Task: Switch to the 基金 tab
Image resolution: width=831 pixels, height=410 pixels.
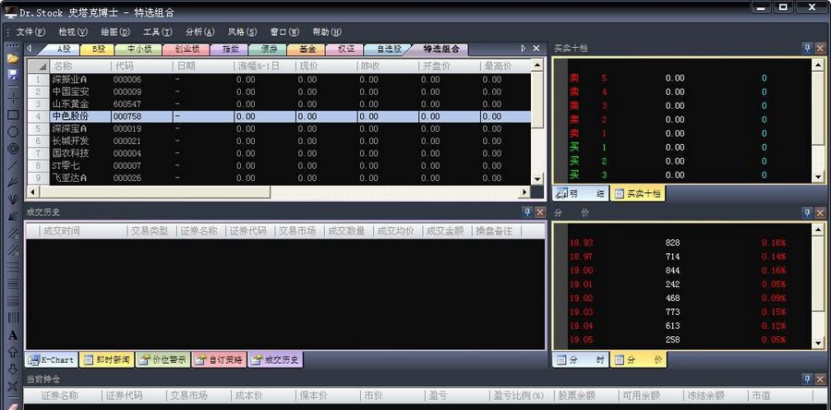Action: 307,49
